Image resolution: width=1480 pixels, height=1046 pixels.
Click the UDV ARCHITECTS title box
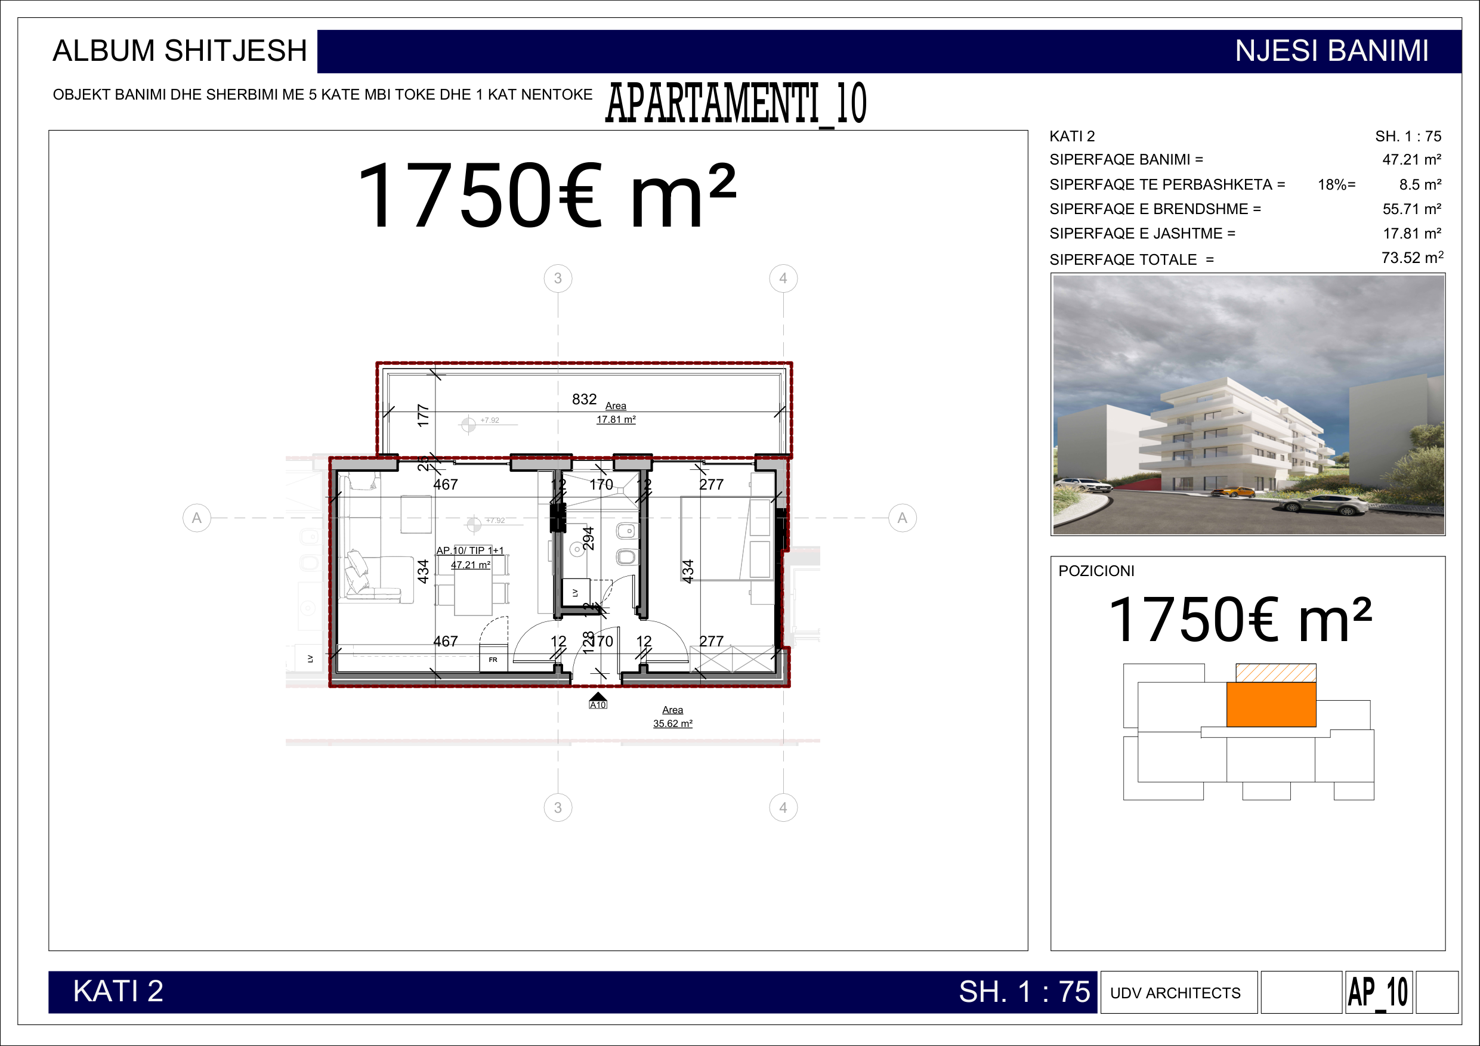pyautogui.click(x=1178, y=992)
